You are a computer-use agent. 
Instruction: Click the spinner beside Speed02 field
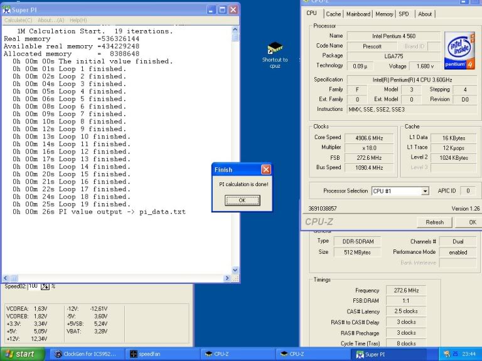tap(45, 286)
